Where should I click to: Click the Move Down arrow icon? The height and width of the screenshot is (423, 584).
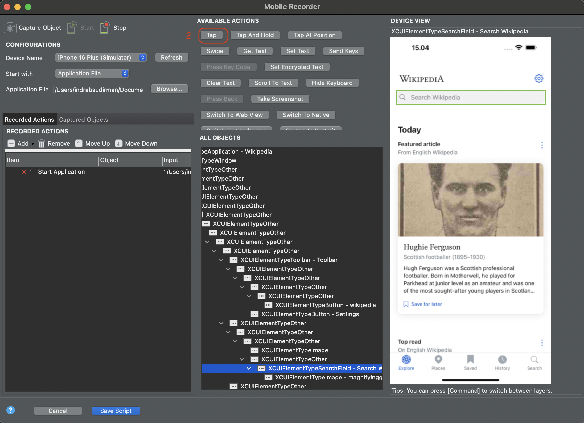pyautogui.click(x=118, y=143)
